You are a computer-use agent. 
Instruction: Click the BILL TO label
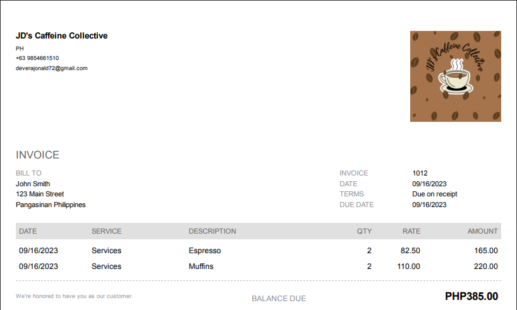(x=28, y=173)
